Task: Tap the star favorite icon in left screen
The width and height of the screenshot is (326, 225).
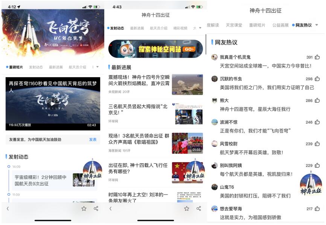Action: pyautogui.click(x=84, y=208)
